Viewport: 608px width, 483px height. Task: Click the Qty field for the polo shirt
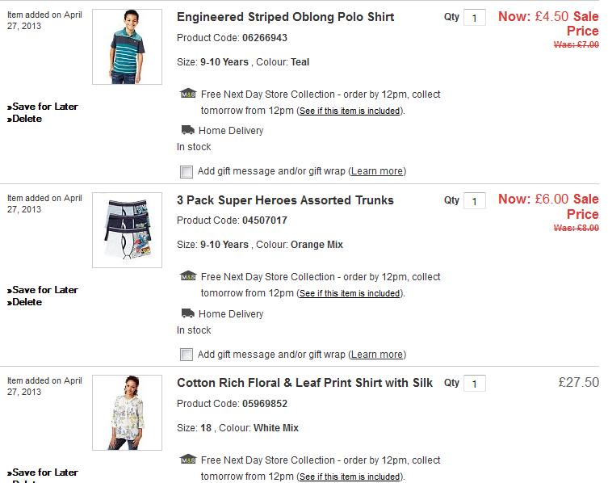475,18
